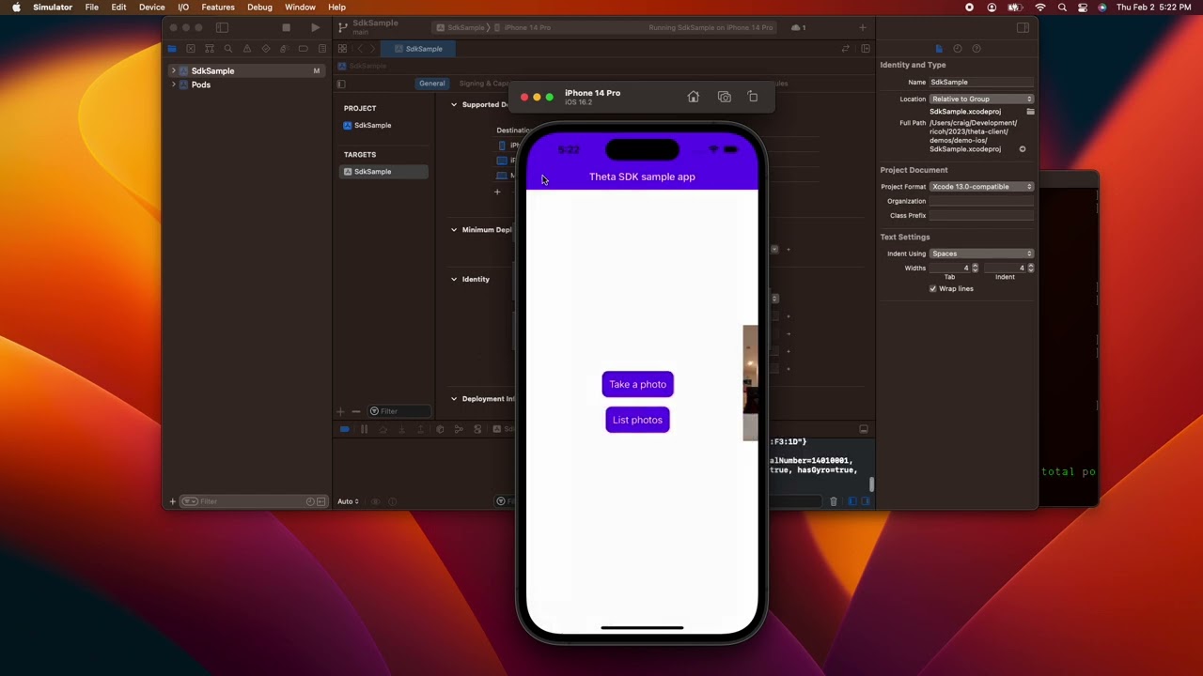This screenshot has width=1203, height=676.
Task: Tap the List photos button
Action: tap(637, 420)
